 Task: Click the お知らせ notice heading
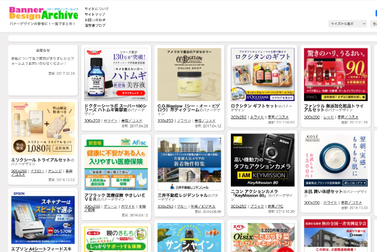(43, 50)
